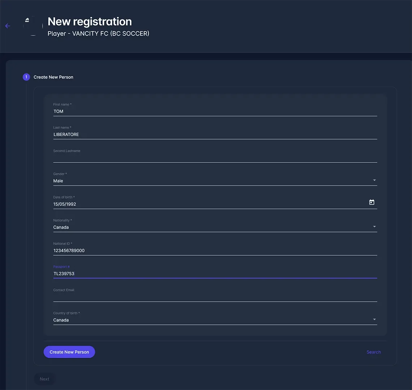
Task: Click the Passport # input
Action: [215, 274]
